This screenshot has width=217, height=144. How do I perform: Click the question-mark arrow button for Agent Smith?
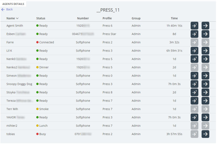194,26
